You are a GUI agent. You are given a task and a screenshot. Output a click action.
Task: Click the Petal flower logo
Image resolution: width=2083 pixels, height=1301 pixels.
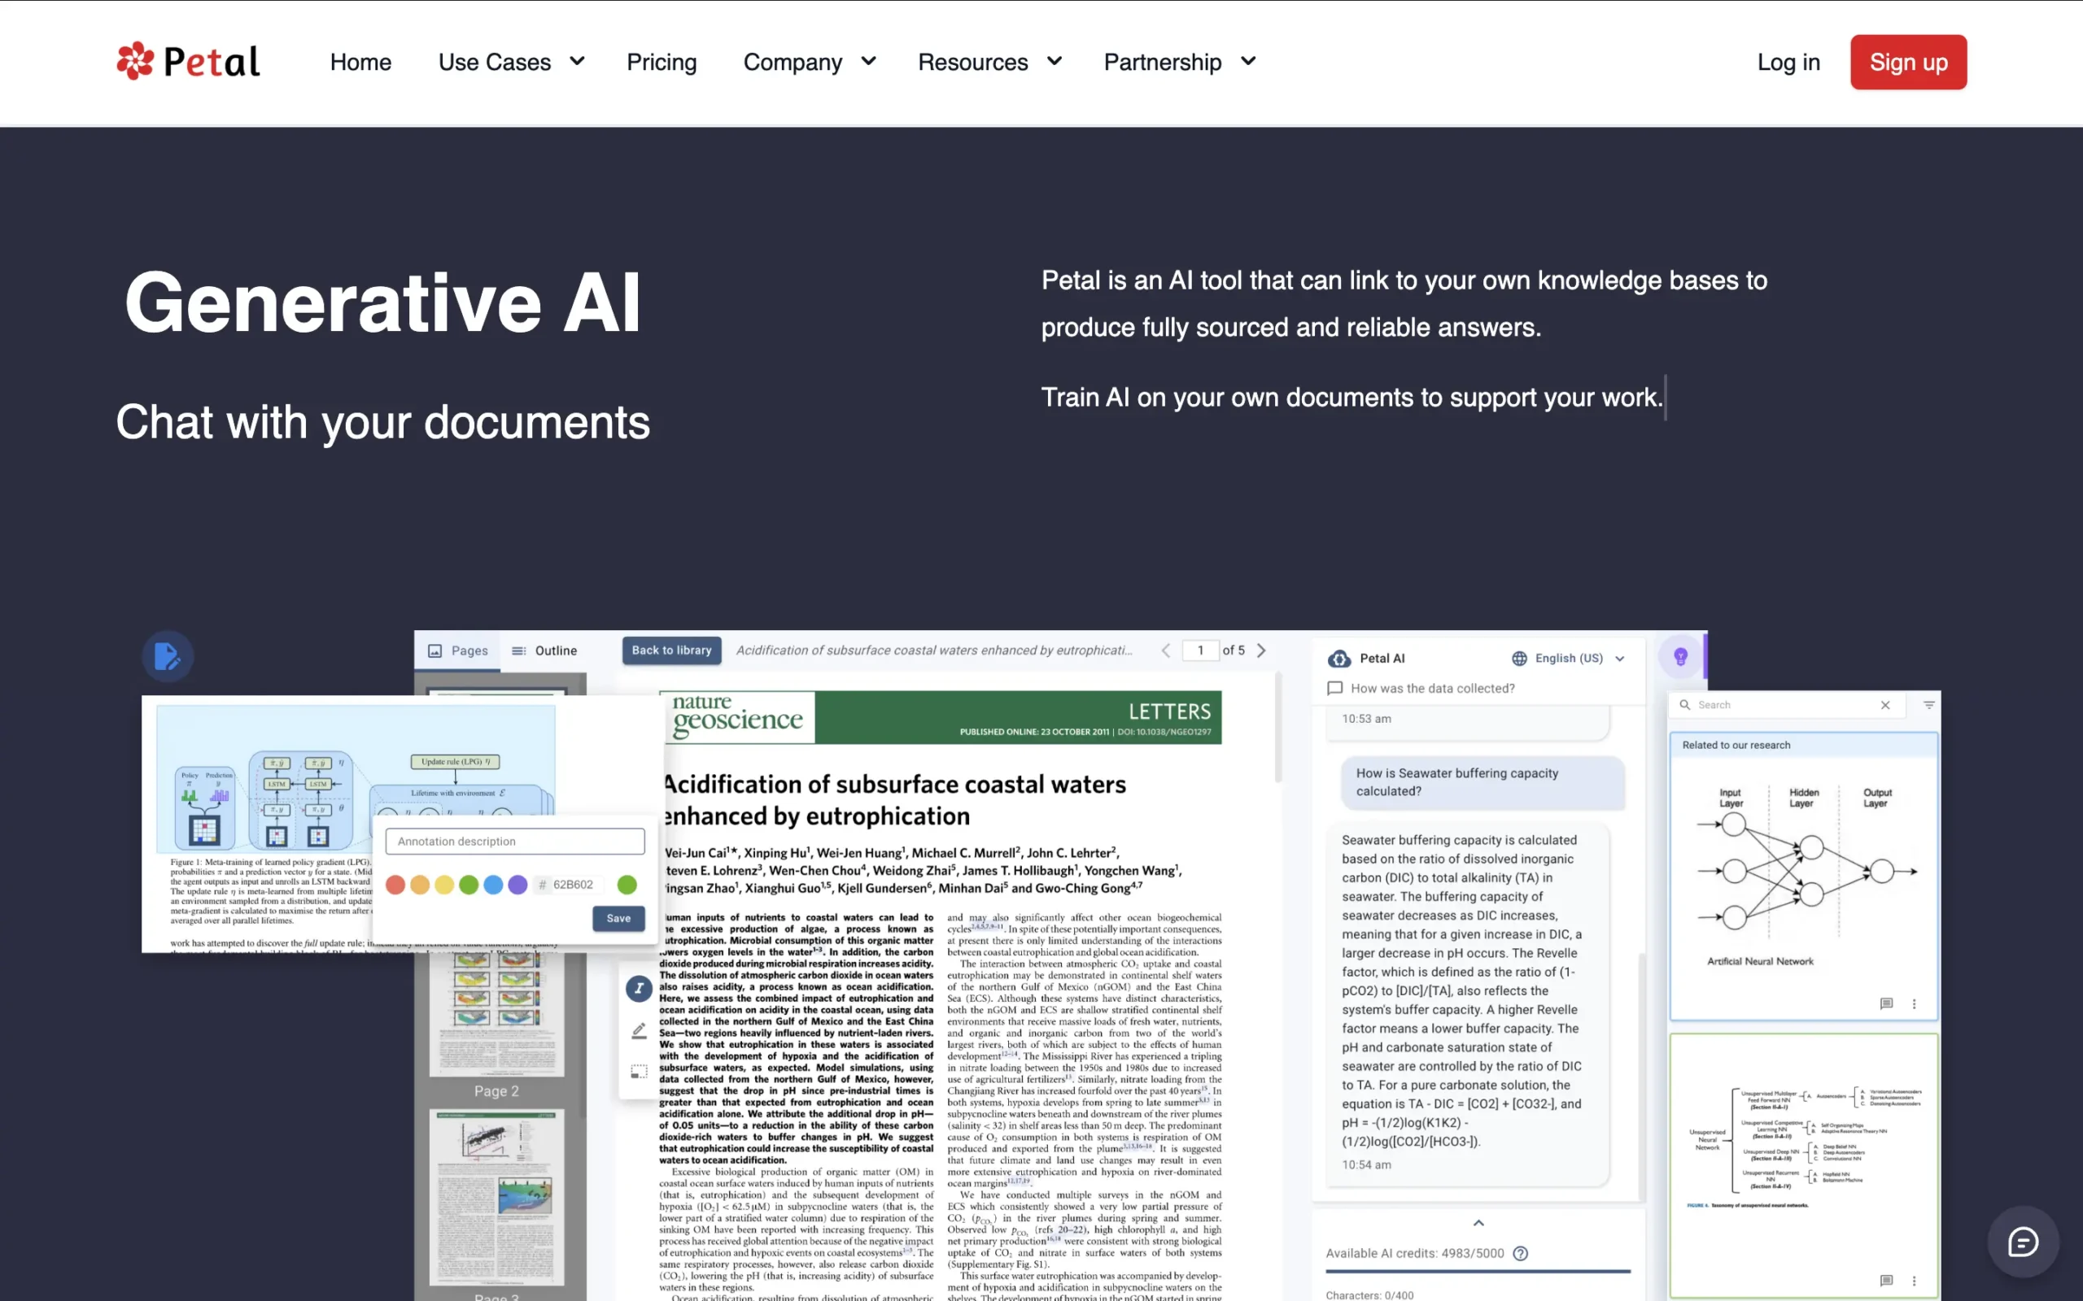(x=135, y=61)
